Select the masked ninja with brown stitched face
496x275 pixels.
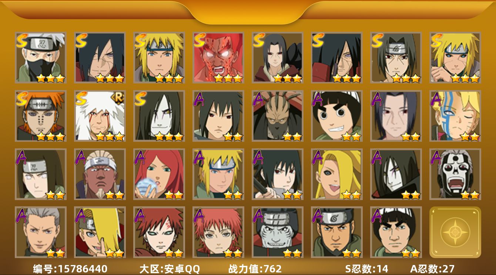[278, 116]
